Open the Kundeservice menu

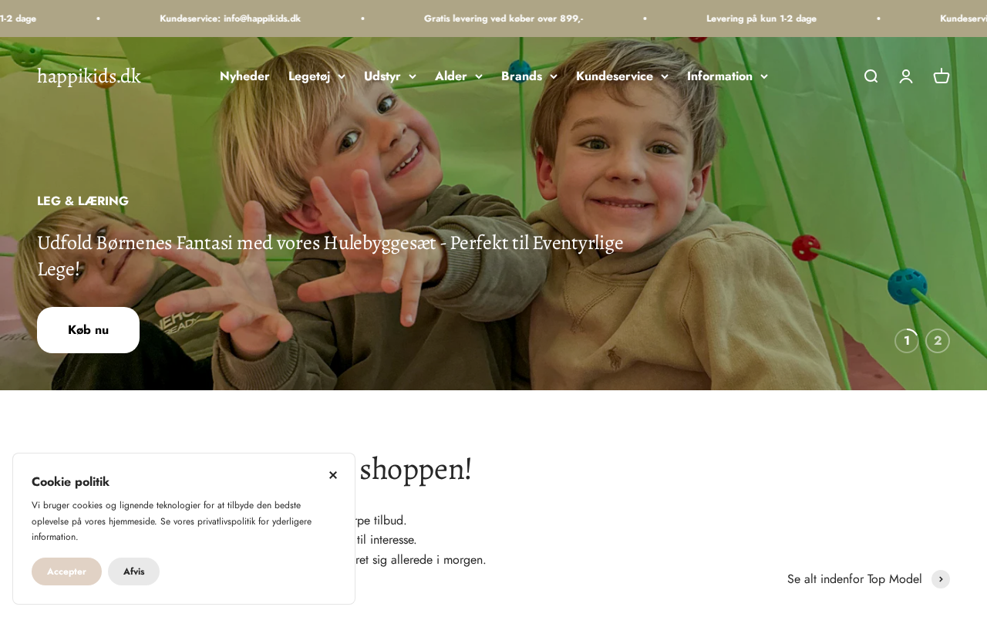tap(622, 76)
